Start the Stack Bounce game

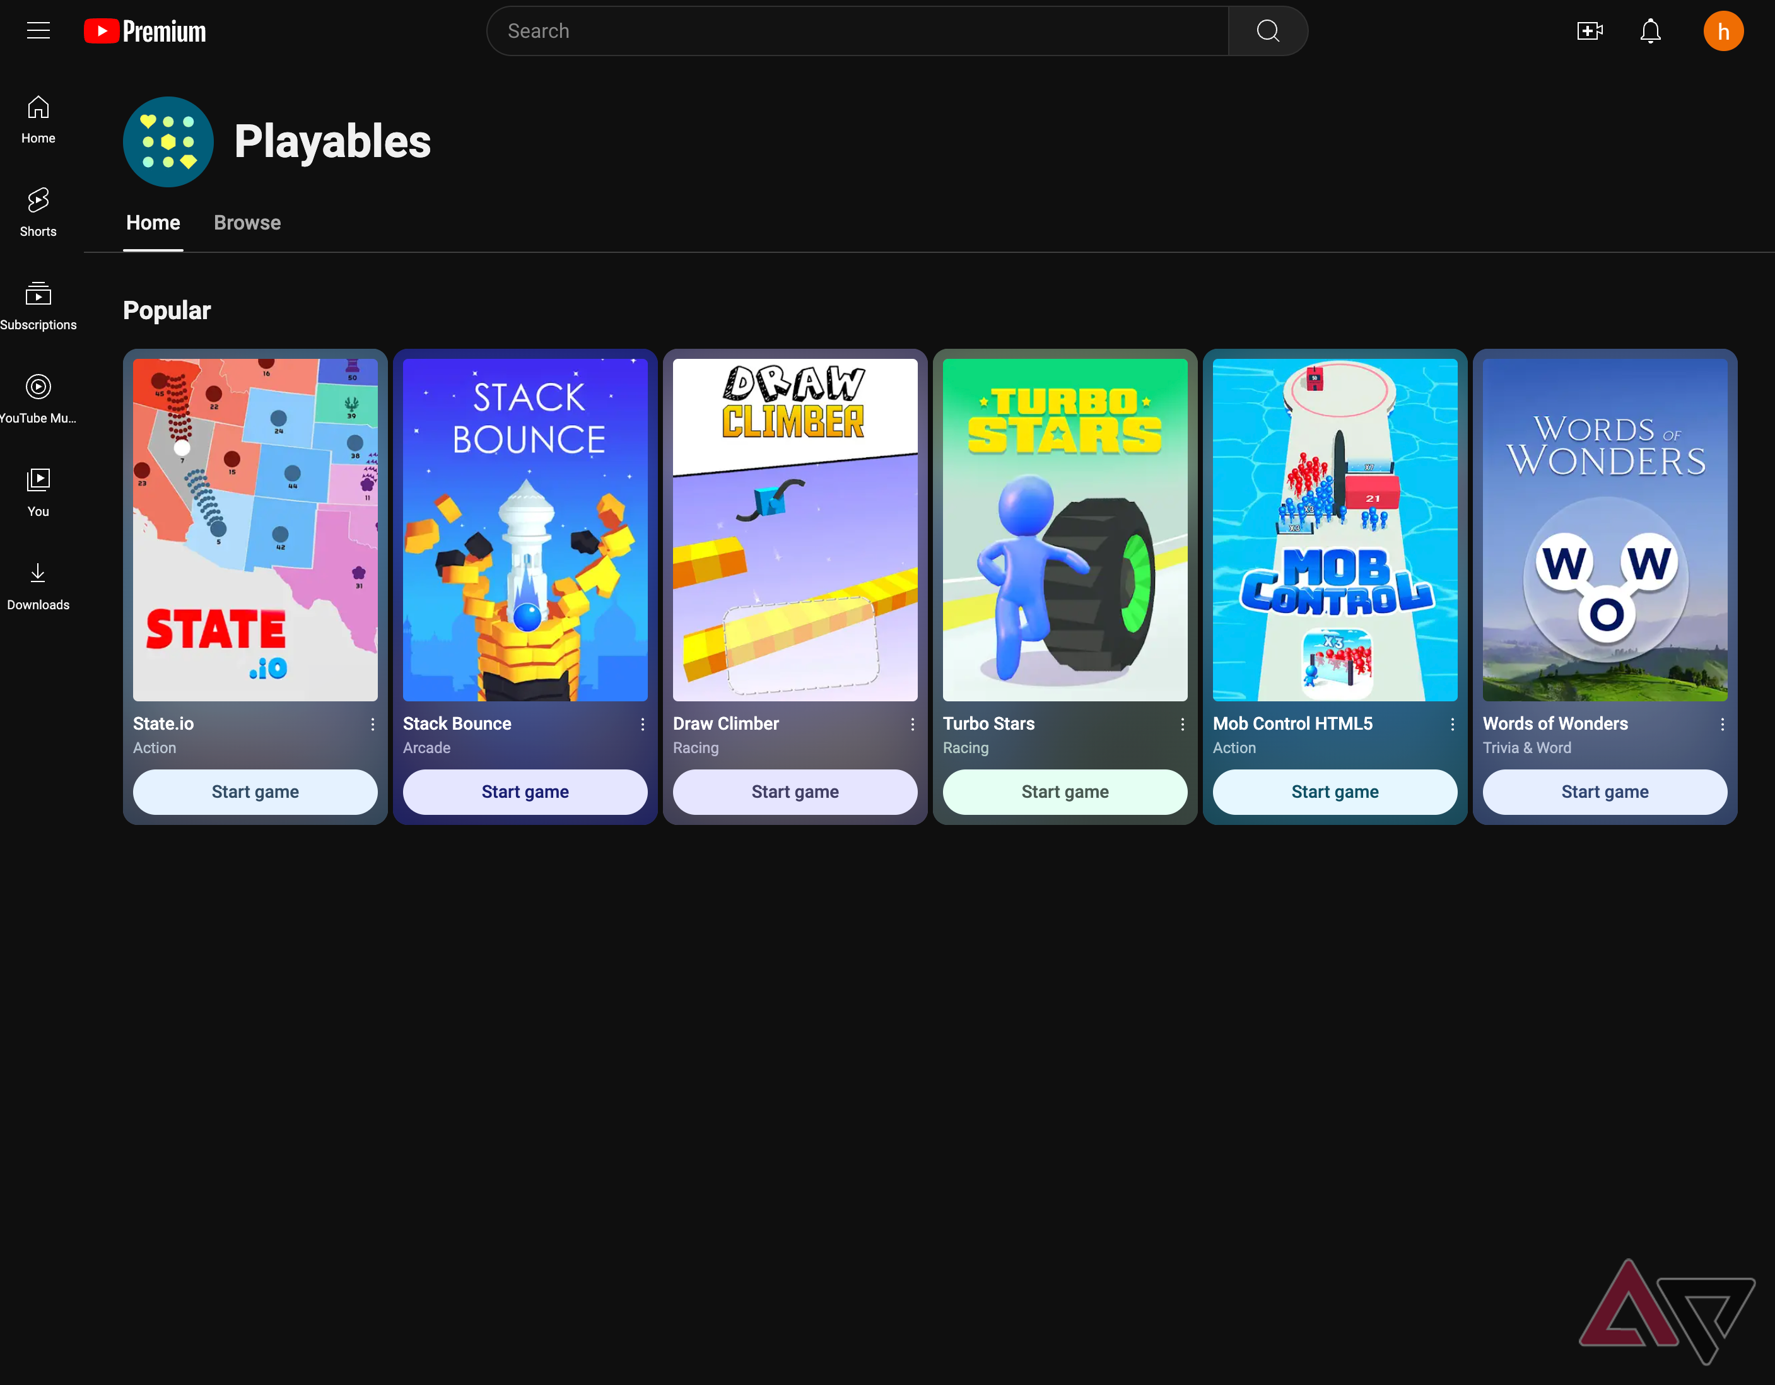tap(525, 792)
